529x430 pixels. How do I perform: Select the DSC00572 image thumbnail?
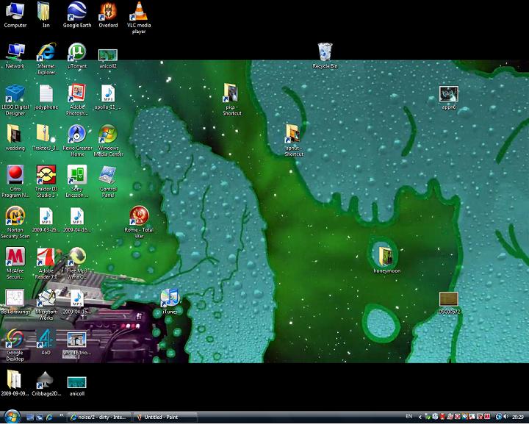(448, 298)
